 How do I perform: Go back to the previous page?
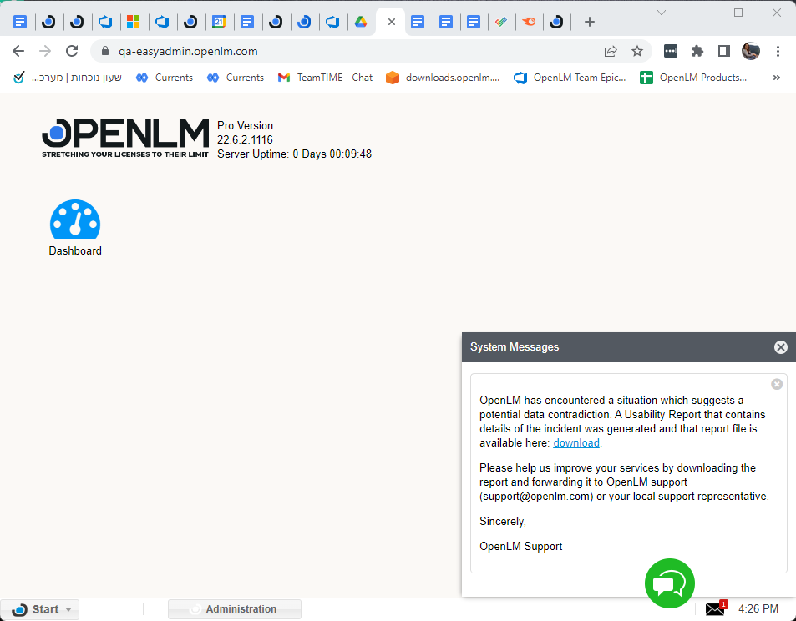[x=18, y=51]
